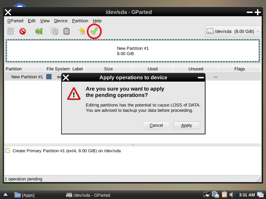266x199 pixels.
Task: Select the Create Primary Partition #1 operation
Action: point(66,151)
